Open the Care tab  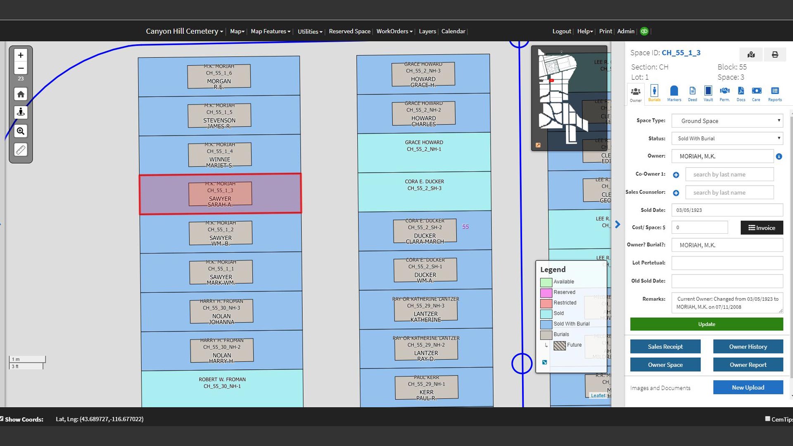(756, 93)
